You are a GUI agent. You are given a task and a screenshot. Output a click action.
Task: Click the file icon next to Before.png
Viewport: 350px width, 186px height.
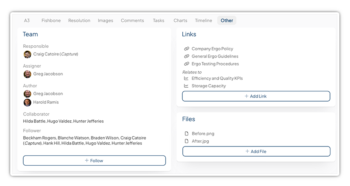(x=187, y=134)
